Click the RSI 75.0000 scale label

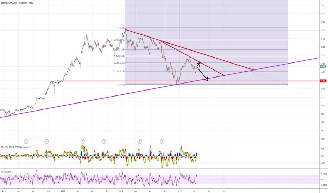[323, 174]
